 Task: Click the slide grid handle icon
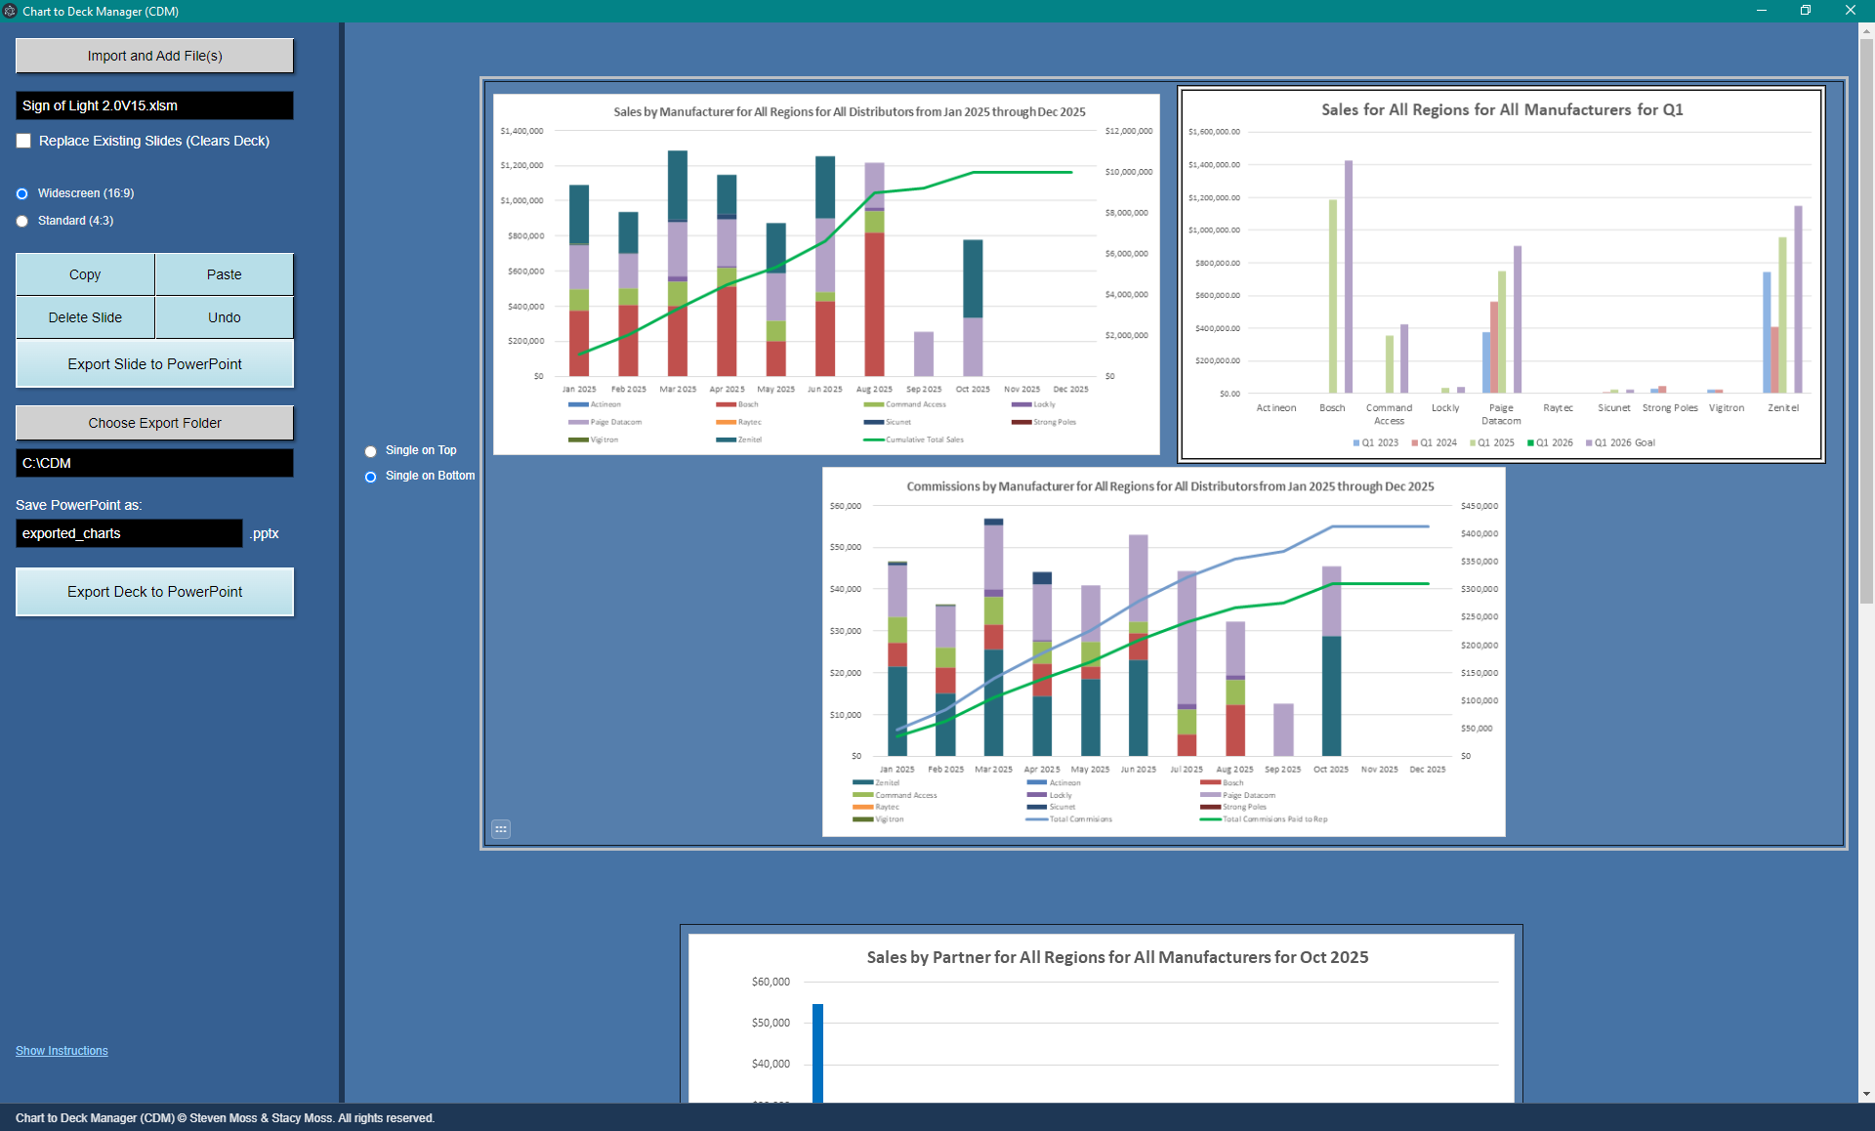tap(501, 829)
